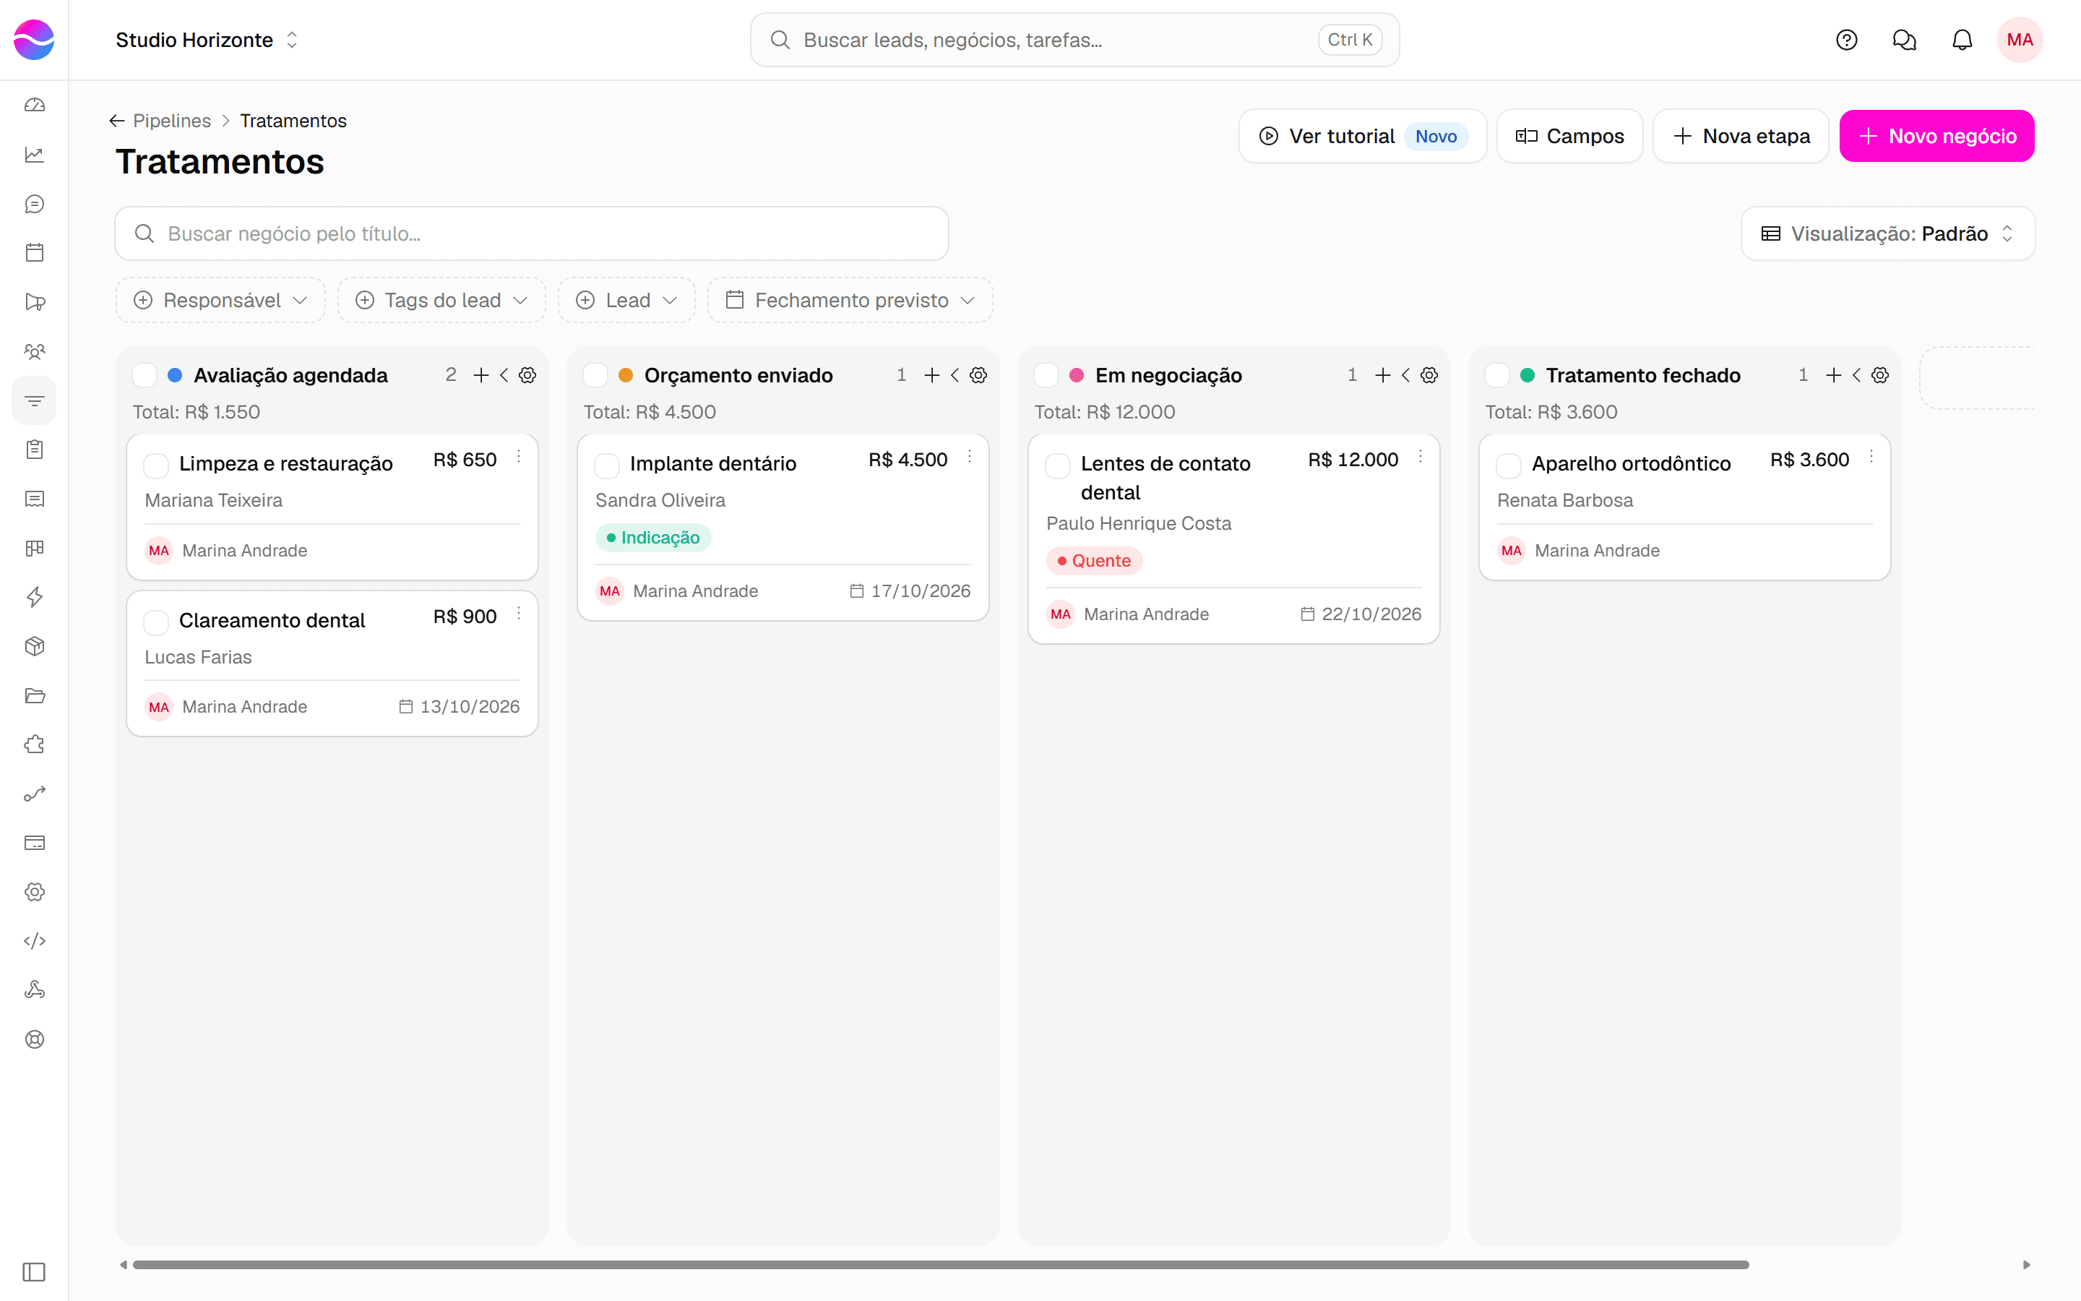
Task: Open the Fechamento previsto date filter
Action: coord(850,300)
